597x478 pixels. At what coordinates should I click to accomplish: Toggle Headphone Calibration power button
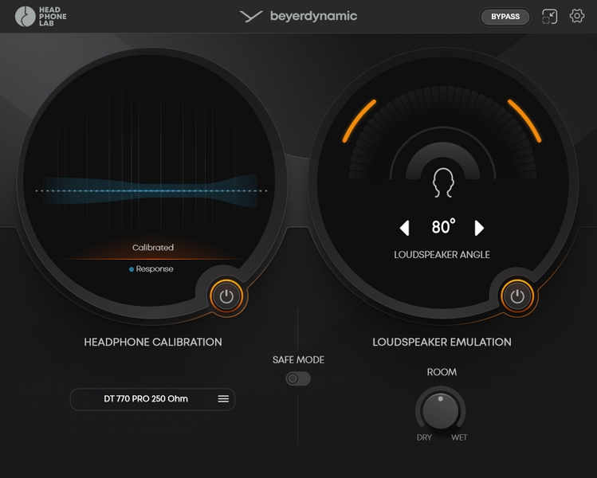[x=226, y=296]
